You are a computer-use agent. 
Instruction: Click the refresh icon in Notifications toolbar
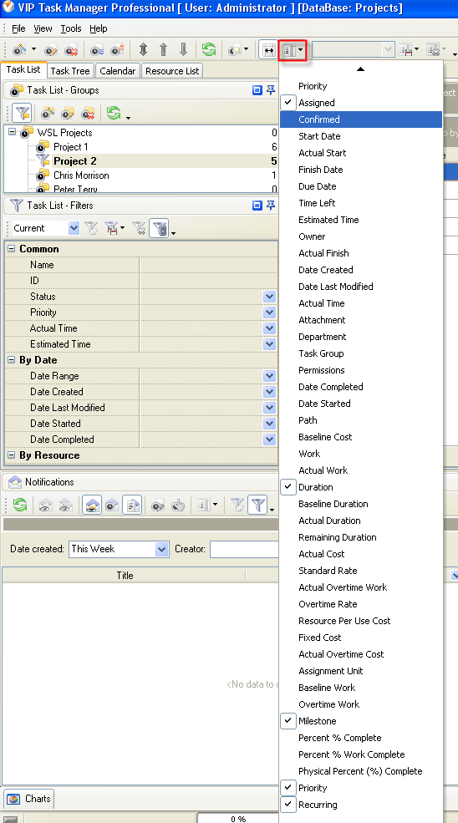pyautogui.click(x=20, y=505)
